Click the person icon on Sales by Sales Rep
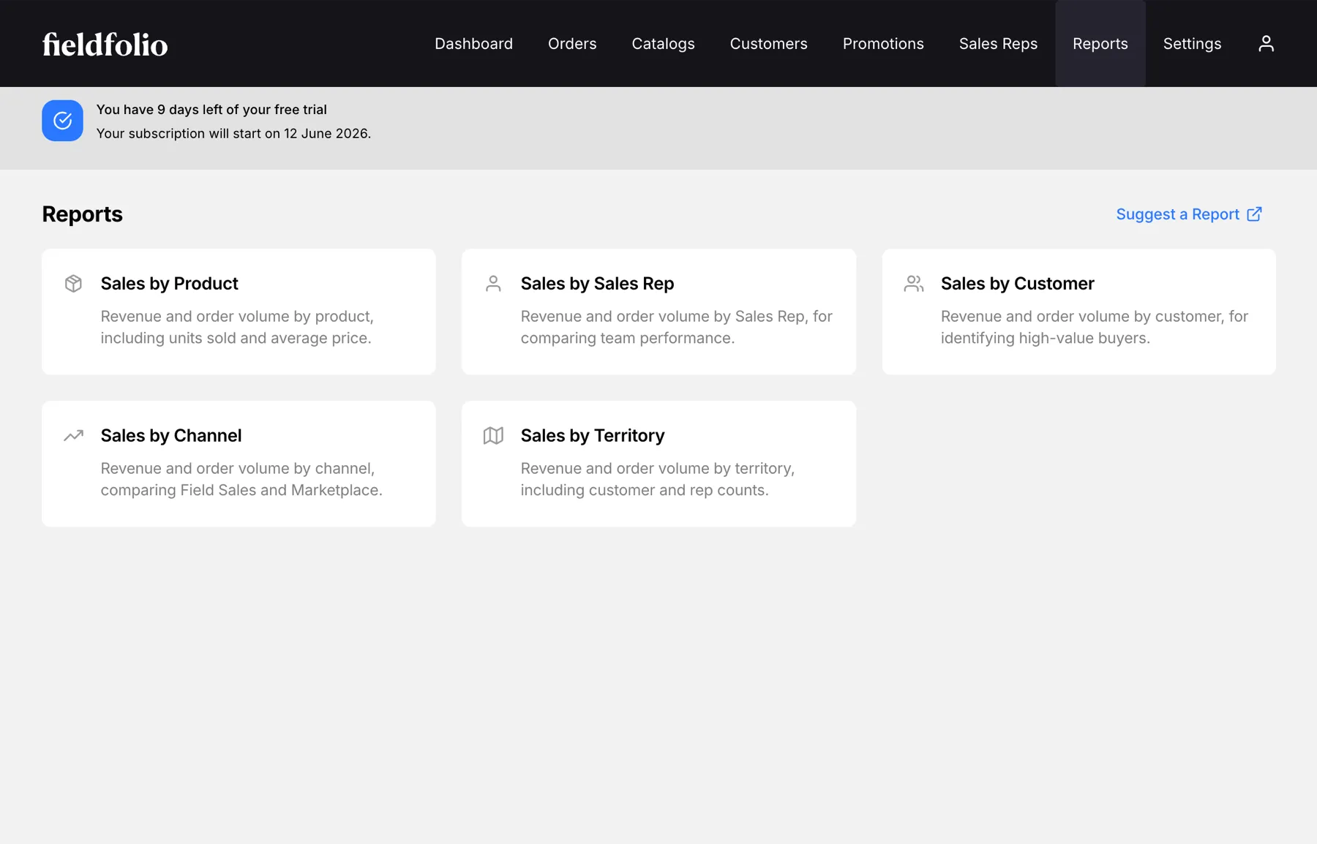 tap(493, 284)
